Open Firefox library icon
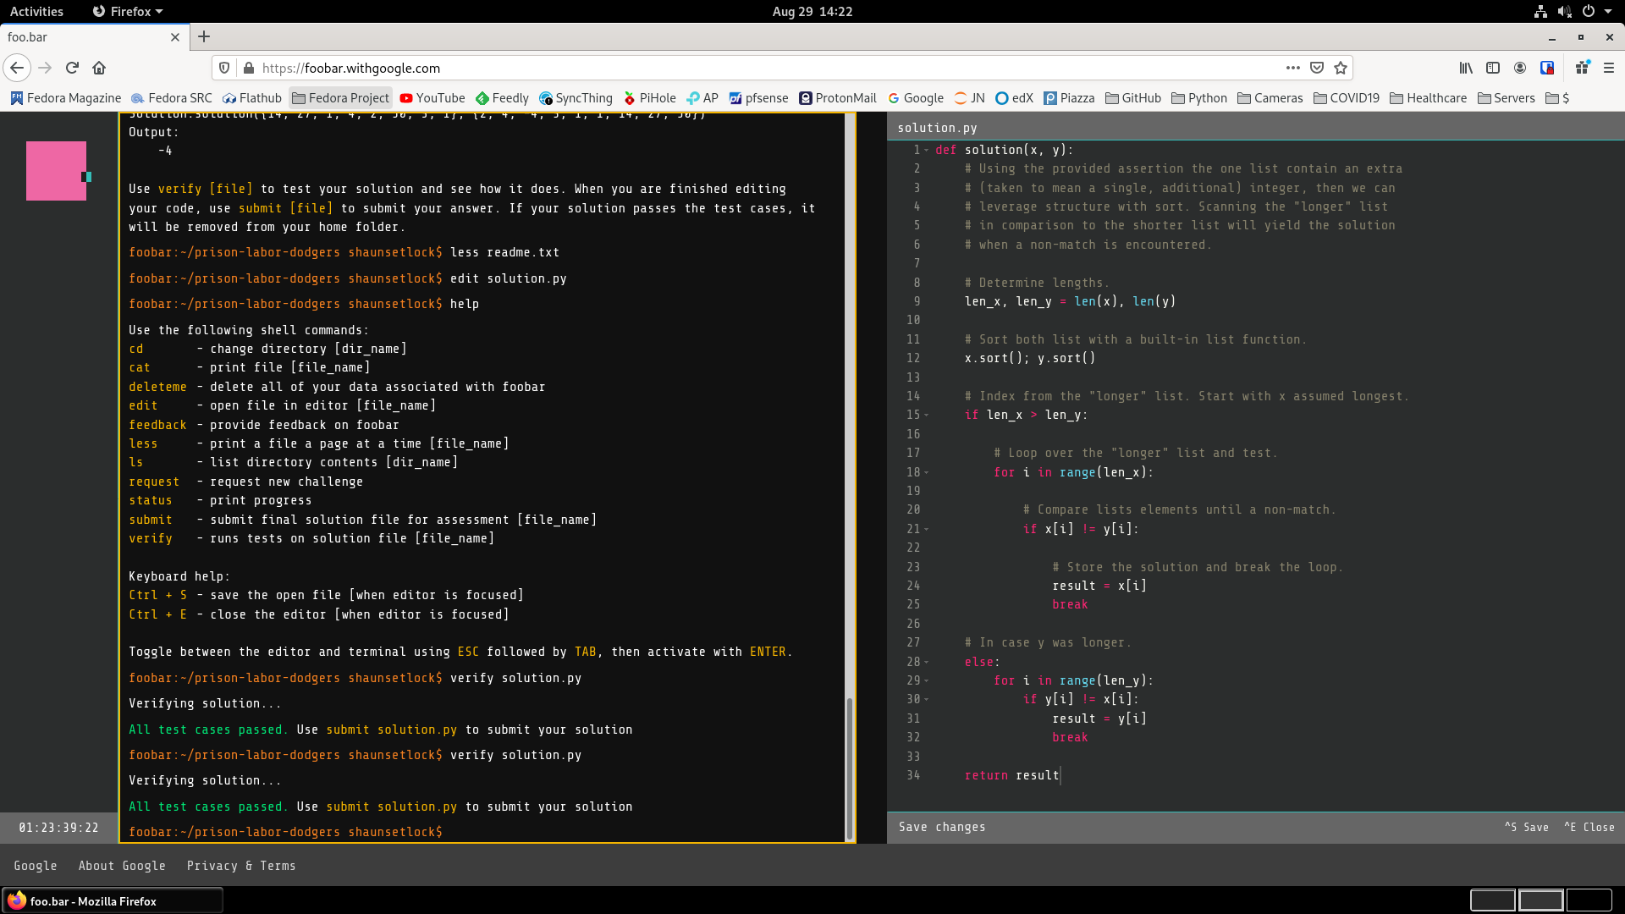The width and height of the screenshot is (1625, 914). pos(1466,68)
